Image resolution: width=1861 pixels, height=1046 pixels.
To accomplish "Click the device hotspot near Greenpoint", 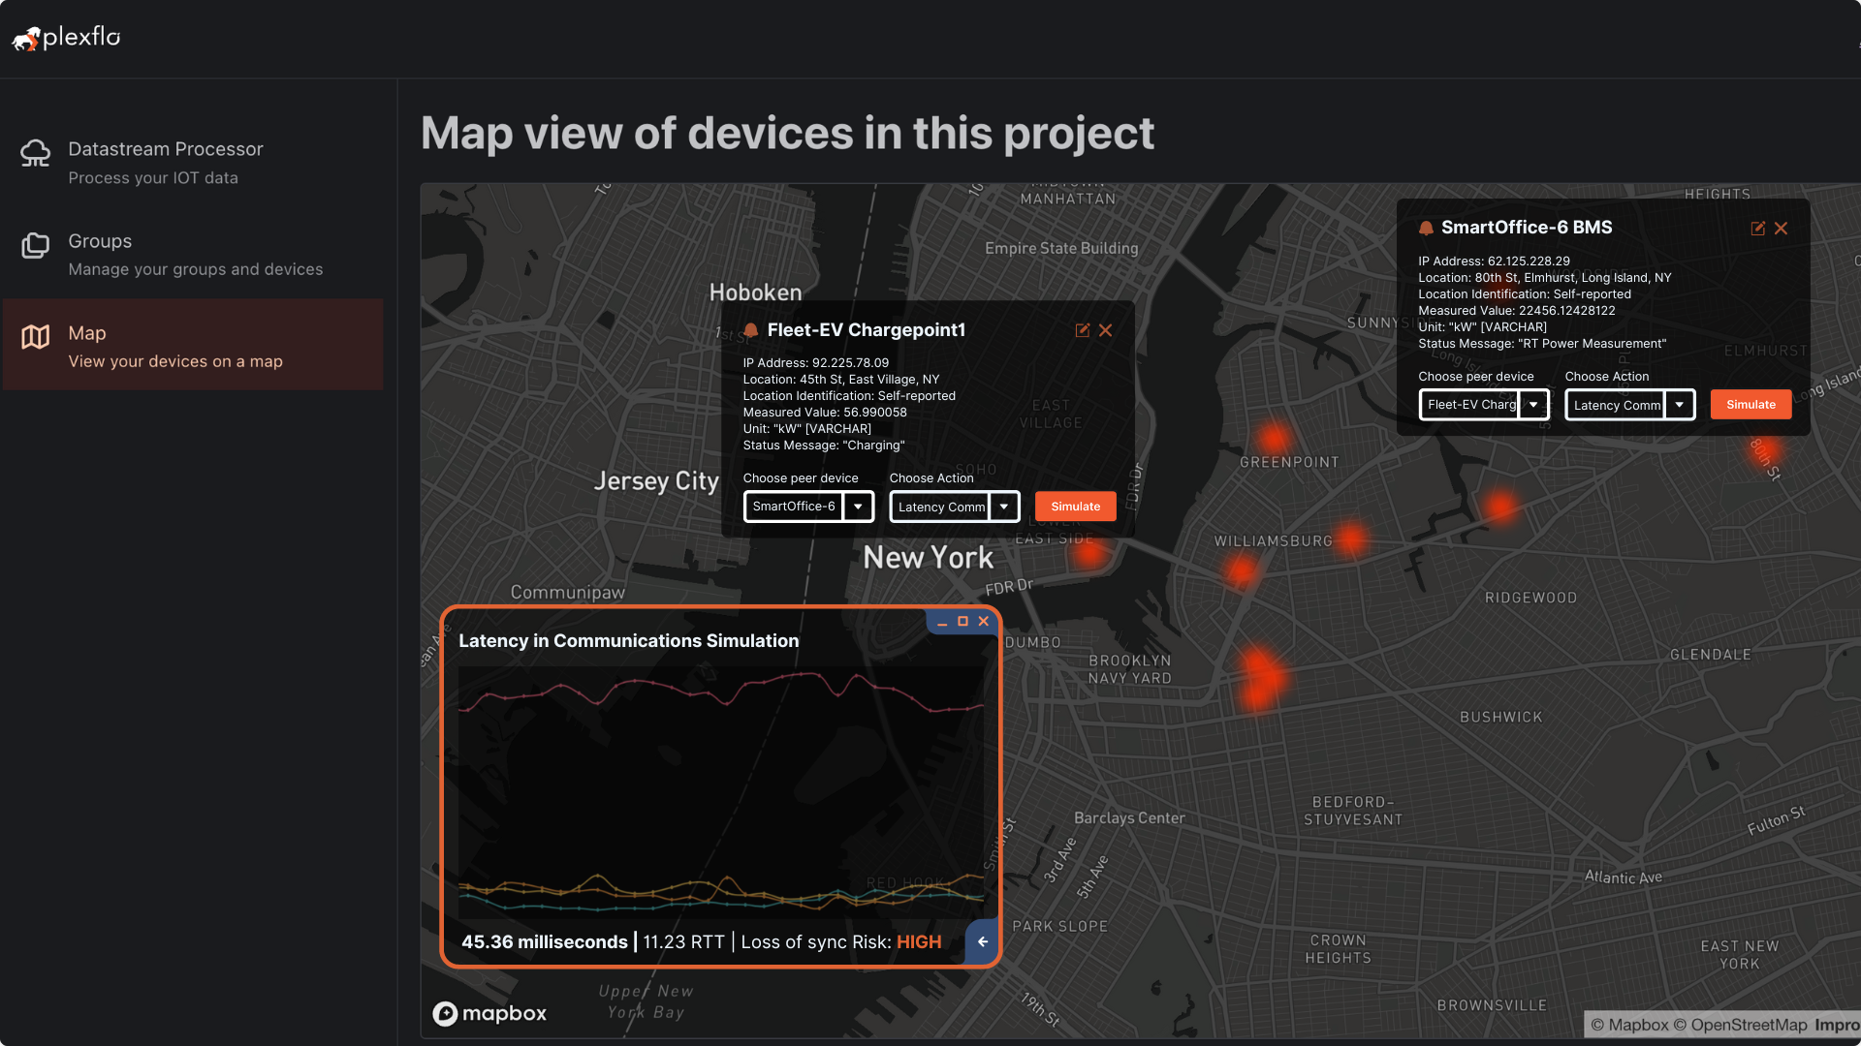I will (1274, 437).
